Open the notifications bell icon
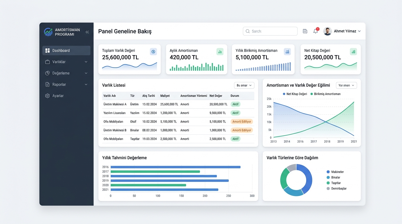402x224 pixels. (316, 31)
